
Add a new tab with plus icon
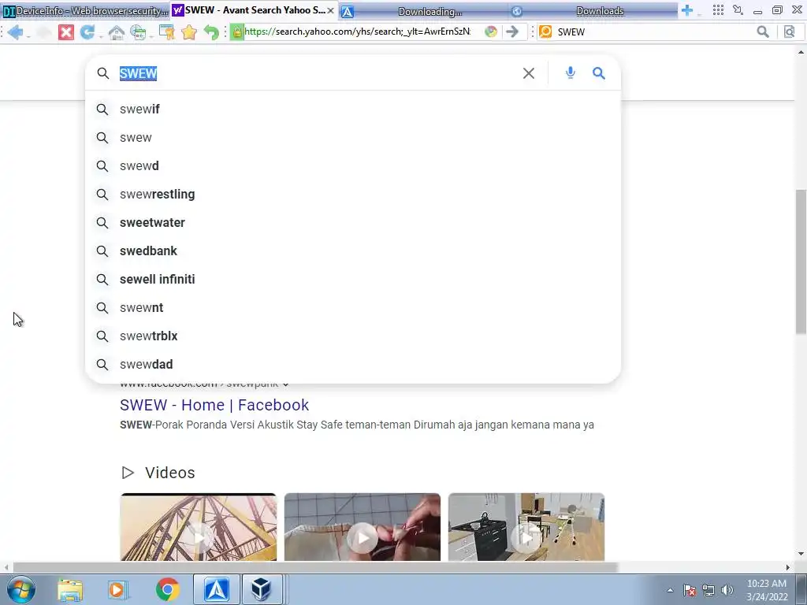pyautogui.click(x=687, y=10)
